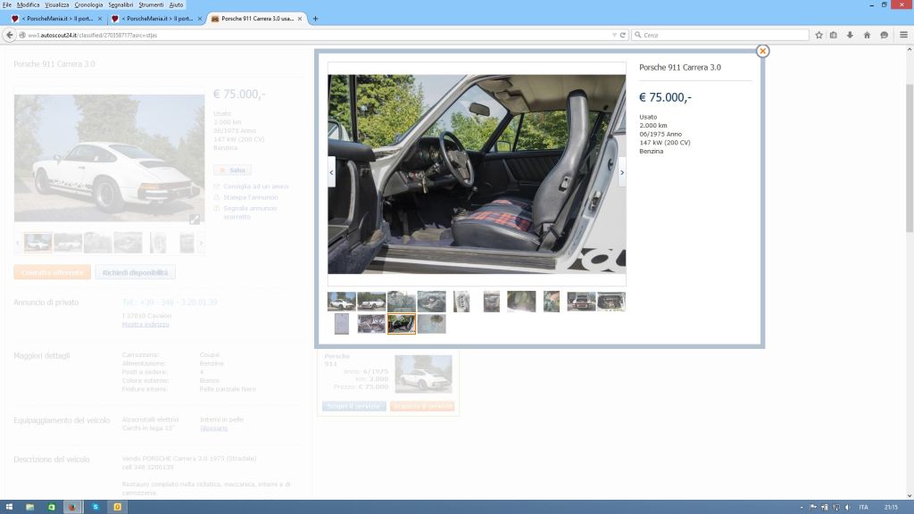Select the orange-highlighted interior thumbnail
The width and height of the screenshot is (914, 514).
tap(402, 324)
